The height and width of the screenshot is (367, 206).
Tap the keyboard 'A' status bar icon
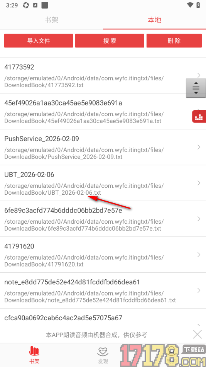[x=35, y=5]
